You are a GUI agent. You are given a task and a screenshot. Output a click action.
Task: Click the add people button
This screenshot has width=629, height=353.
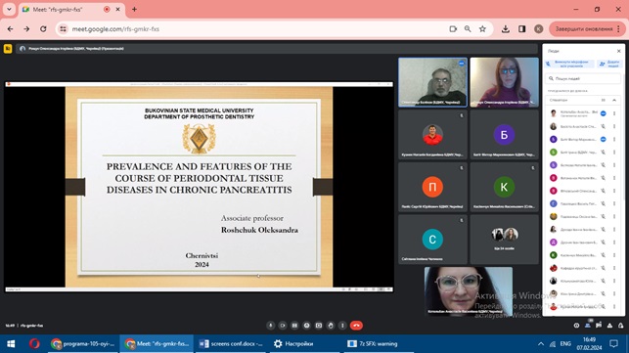(609, 64)
